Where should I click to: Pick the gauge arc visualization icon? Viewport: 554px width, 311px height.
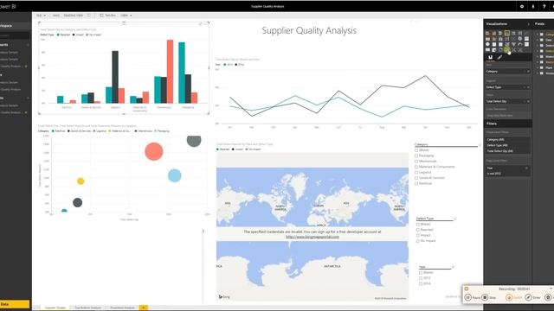point(519,44)
